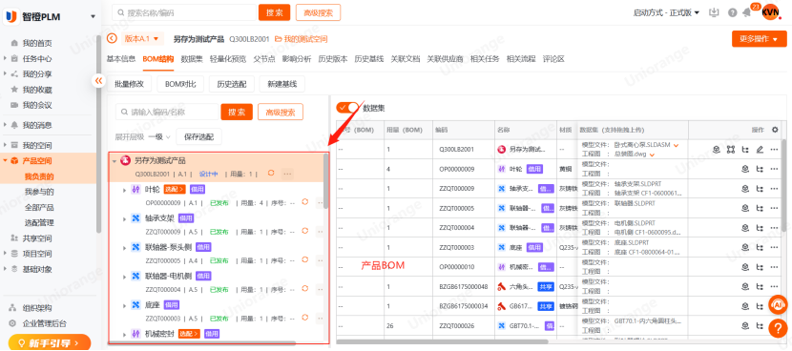This screenshot has width=792, height=351.
Task: Click the 请输入编码/名称 search field
Action: (167, 113)
